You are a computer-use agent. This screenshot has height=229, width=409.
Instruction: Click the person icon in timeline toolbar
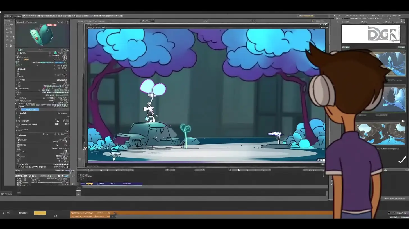click(x=239, y=170)
